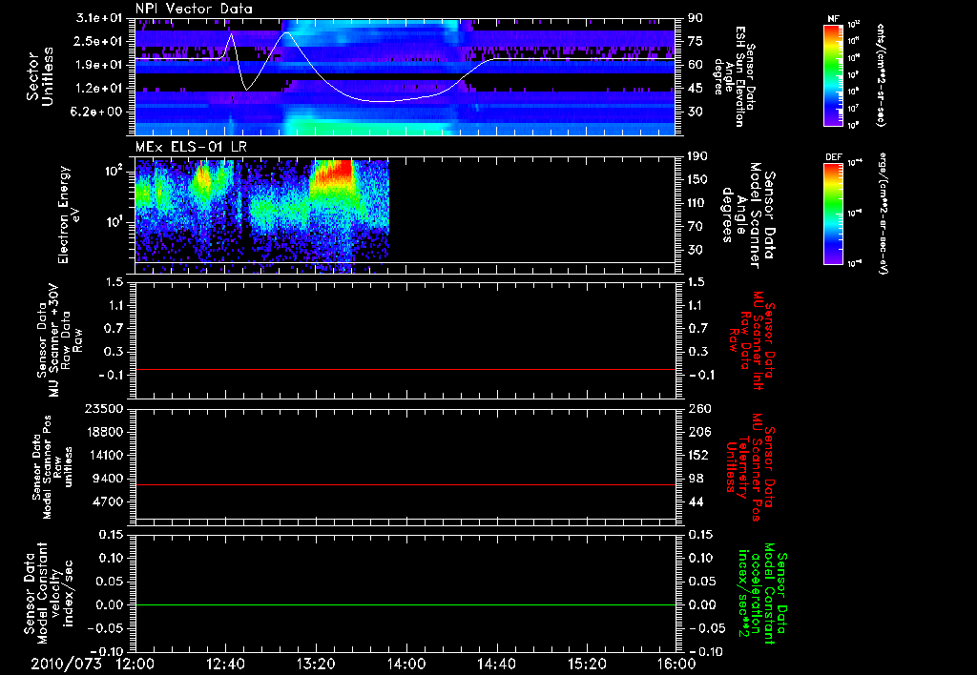Click the "NPI Vector Data" panel title
The height and width of the screenshot is (675, 977).
[x=194, y=9]
